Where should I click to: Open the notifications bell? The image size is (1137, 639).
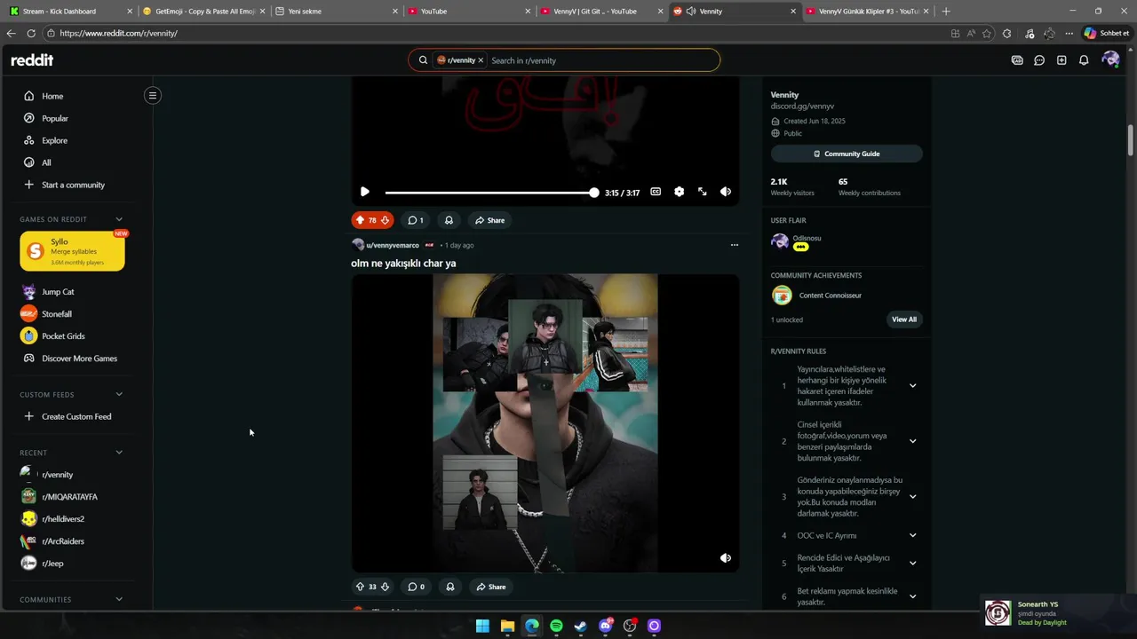pos(1084,60)
